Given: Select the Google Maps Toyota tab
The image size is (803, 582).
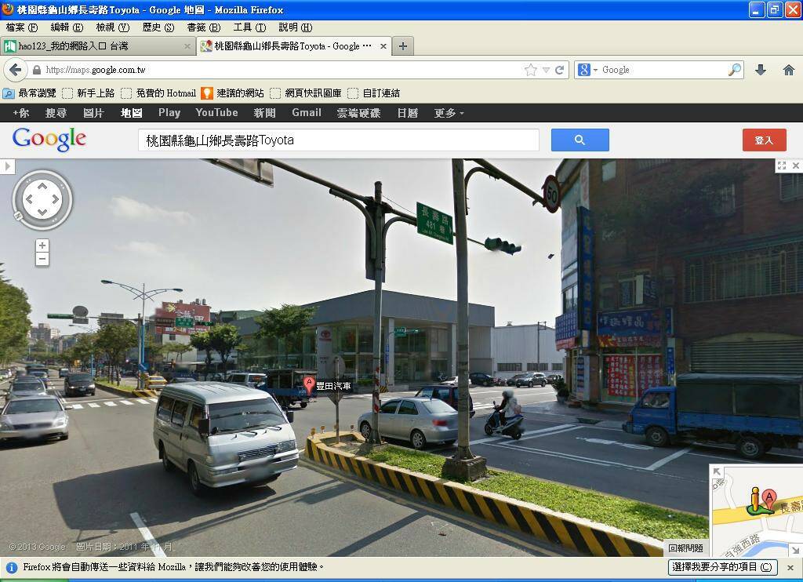Looking at the screenshot, I should (295, 46).
